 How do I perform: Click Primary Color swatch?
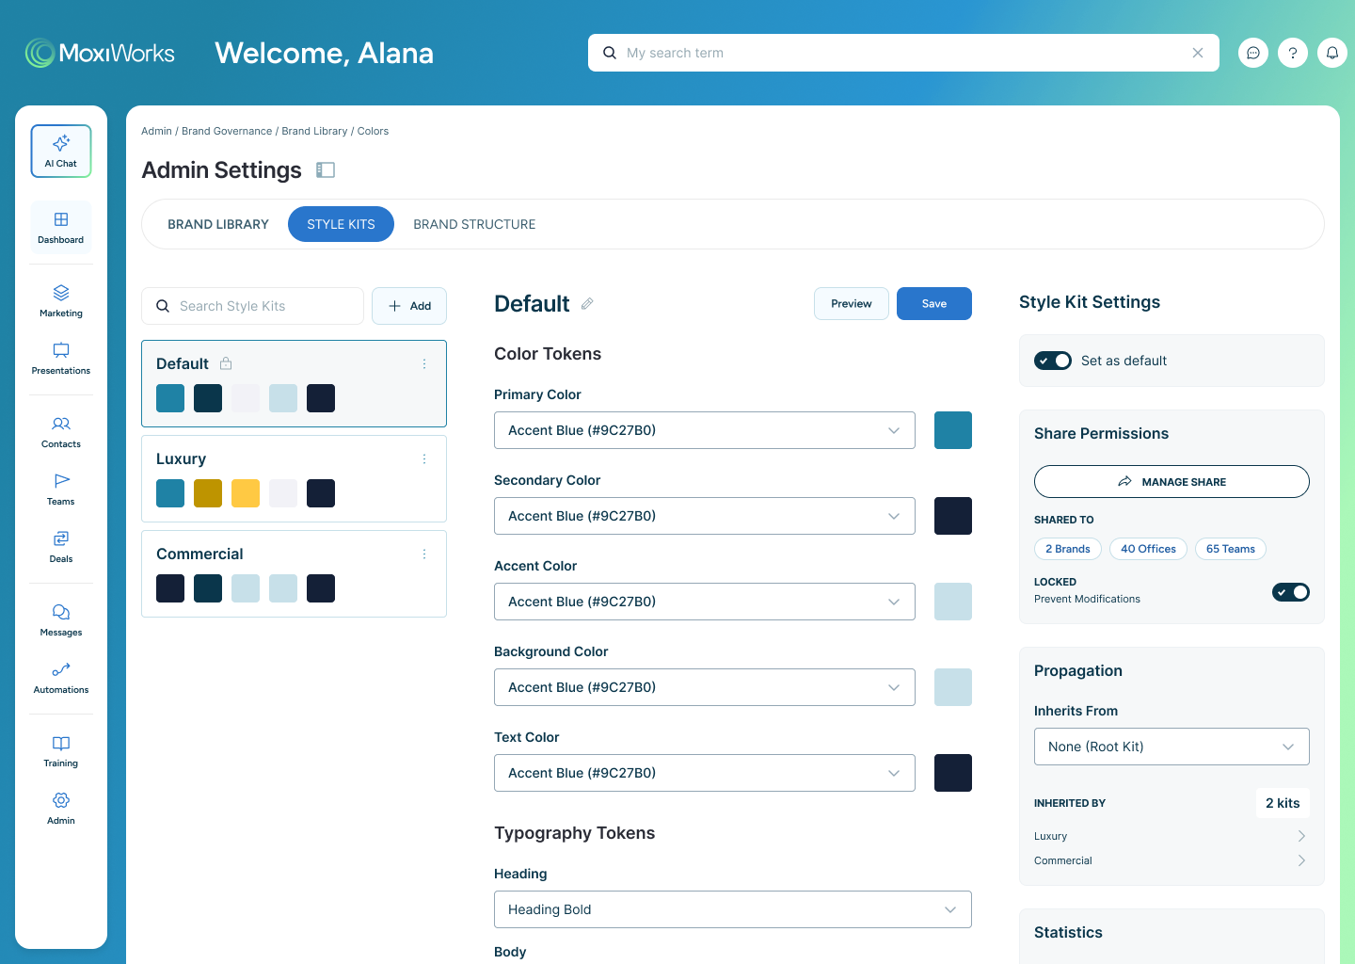(953, 430)
